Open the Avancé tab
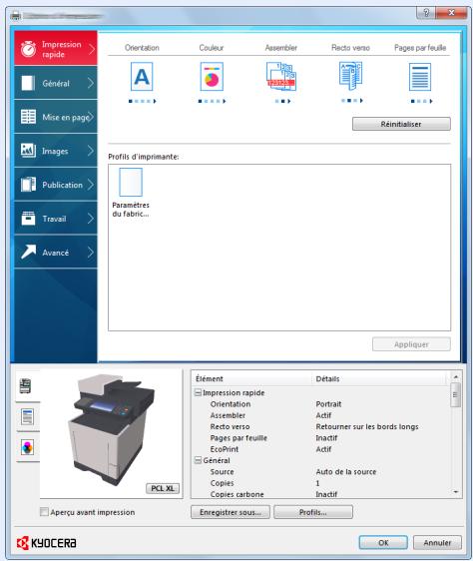The height and width of the screenshot is (561, 473). 56,252
